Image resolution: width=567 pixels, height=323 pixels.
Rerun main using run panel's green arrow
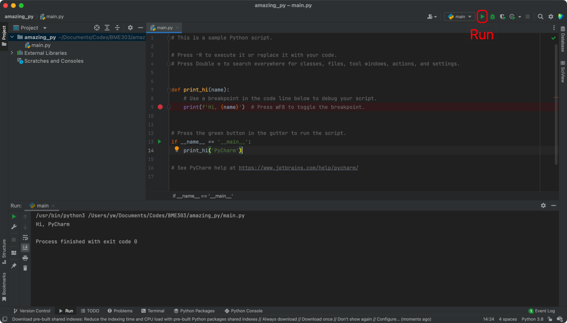point(14,217)
